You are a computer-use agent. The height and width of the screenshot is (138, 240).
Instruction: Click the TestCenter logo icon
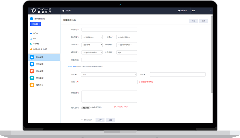(x=33, y=11)
